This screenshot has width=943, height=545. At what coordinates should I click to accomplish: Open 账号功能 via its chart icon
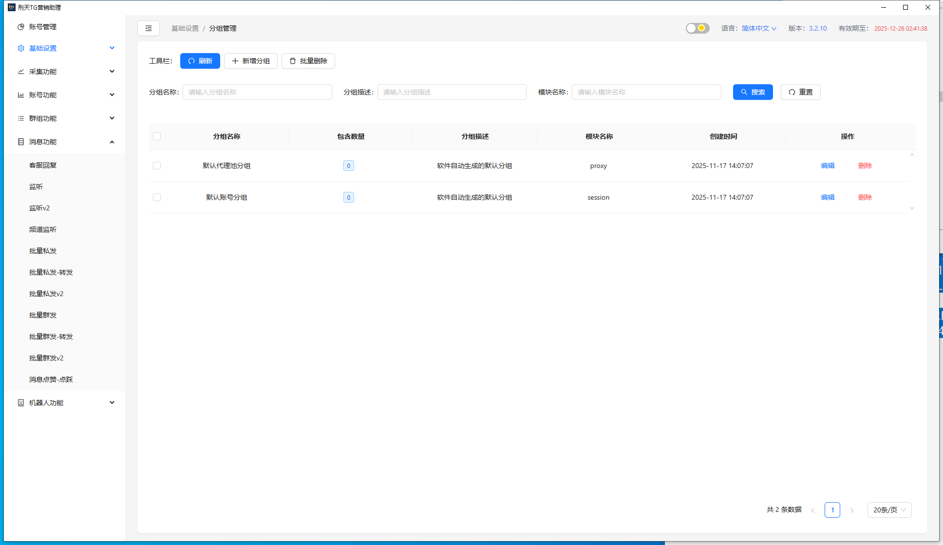coord(20,94)
